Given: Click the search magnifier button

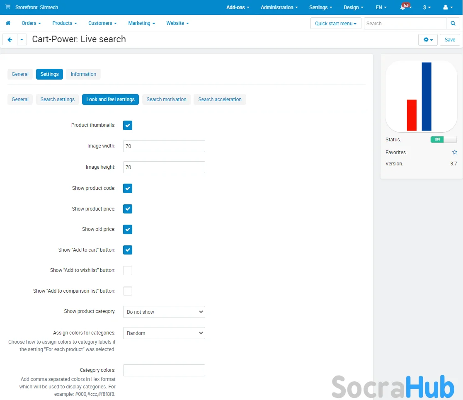Looking at the screenshot, I should tap(453, 23).
